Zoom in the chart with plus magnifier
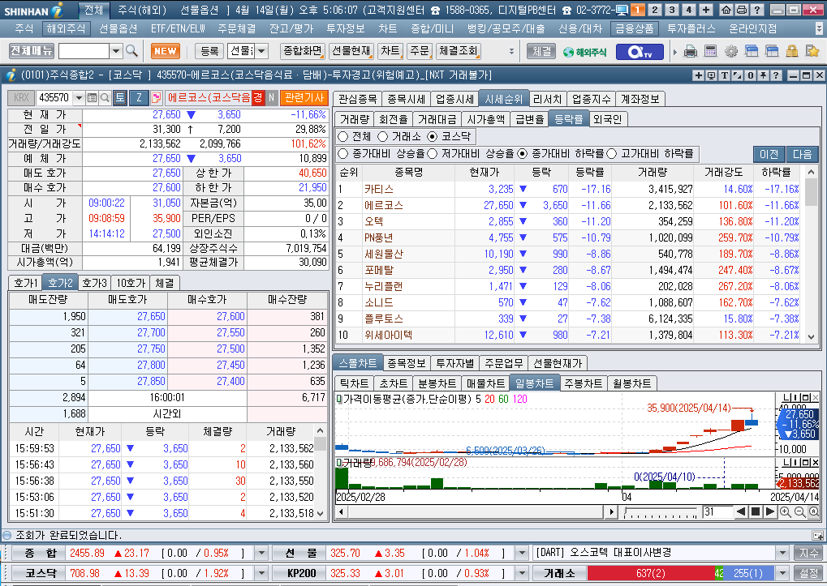Screen dimensions: 827x586 pos(786,511)
